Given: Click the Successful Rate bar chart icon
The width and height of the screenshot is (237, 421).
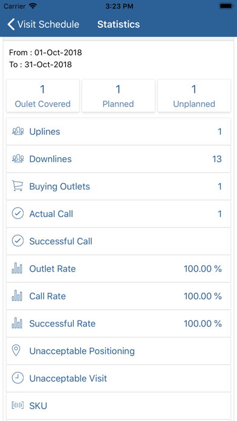Looking at the screenshot, I should click(x=17, y=323).
